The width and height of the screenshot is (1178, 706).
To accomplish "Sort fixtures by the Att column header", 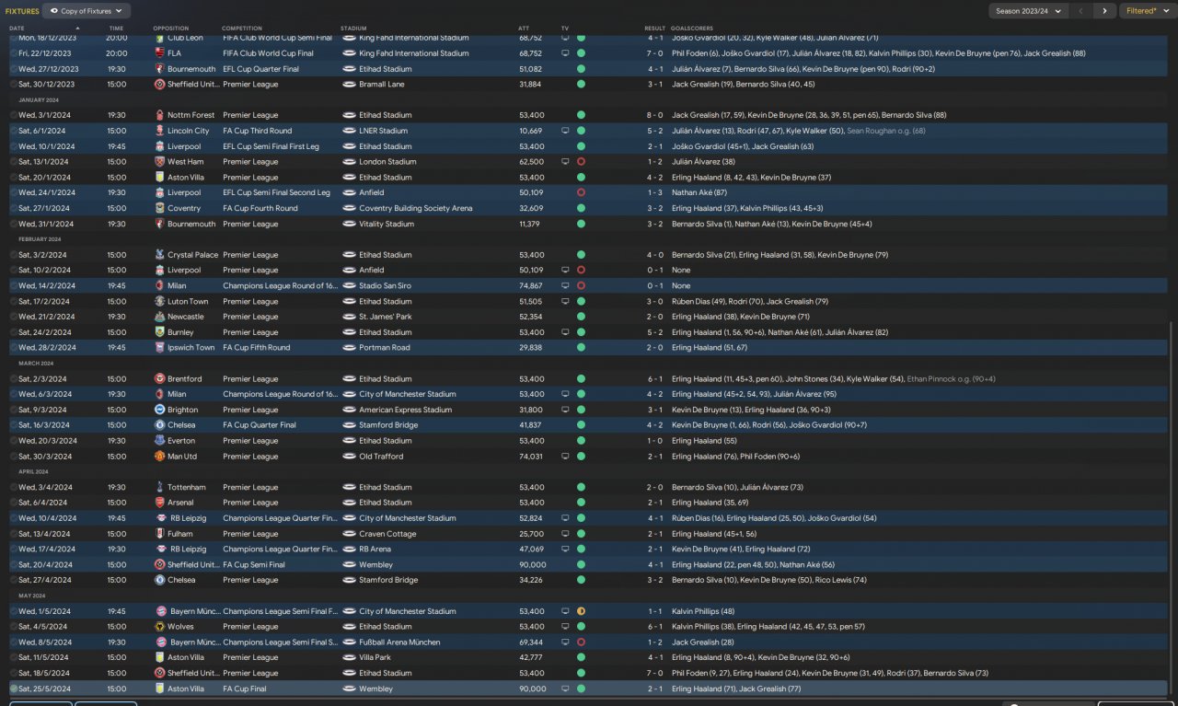I will click(x=524, y=29).
